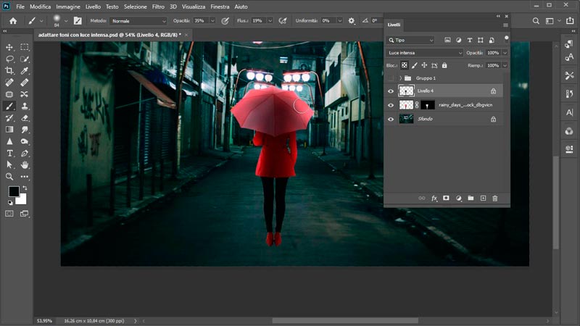The height and width of the screenshot is (326, 580).
Task: Show the Gruppo 1 group visibility
Action: 391,78
